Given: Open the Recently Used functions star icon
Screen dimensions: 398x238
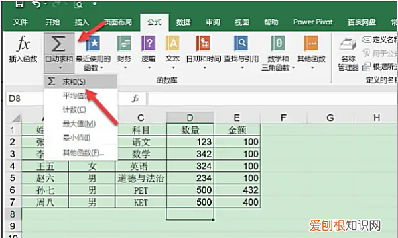Looking at the screenshot, I should [x=93, y=43].
